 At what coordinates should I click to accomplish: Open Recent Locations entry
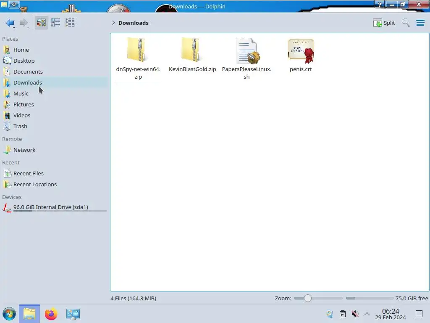coord(54,185)
